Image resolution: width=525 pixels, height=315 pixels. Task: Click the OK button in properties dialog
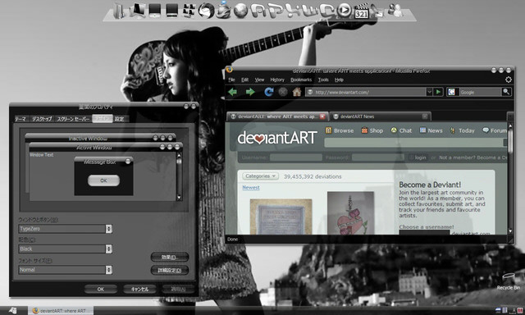100,289
